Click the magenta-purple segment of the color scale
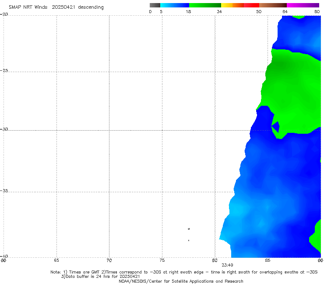Image resolution: width=324 pixels, height=284 pixels. point(303,5)
